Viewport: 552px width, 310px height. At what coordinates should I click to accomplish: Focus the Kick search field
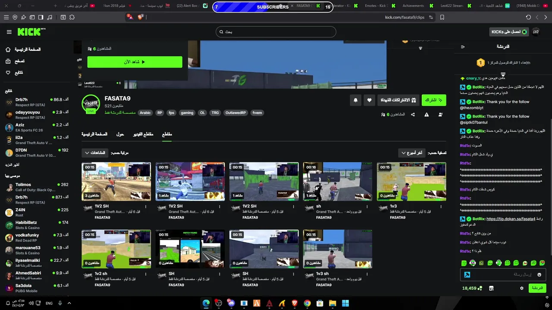click(x=276, y=32)
